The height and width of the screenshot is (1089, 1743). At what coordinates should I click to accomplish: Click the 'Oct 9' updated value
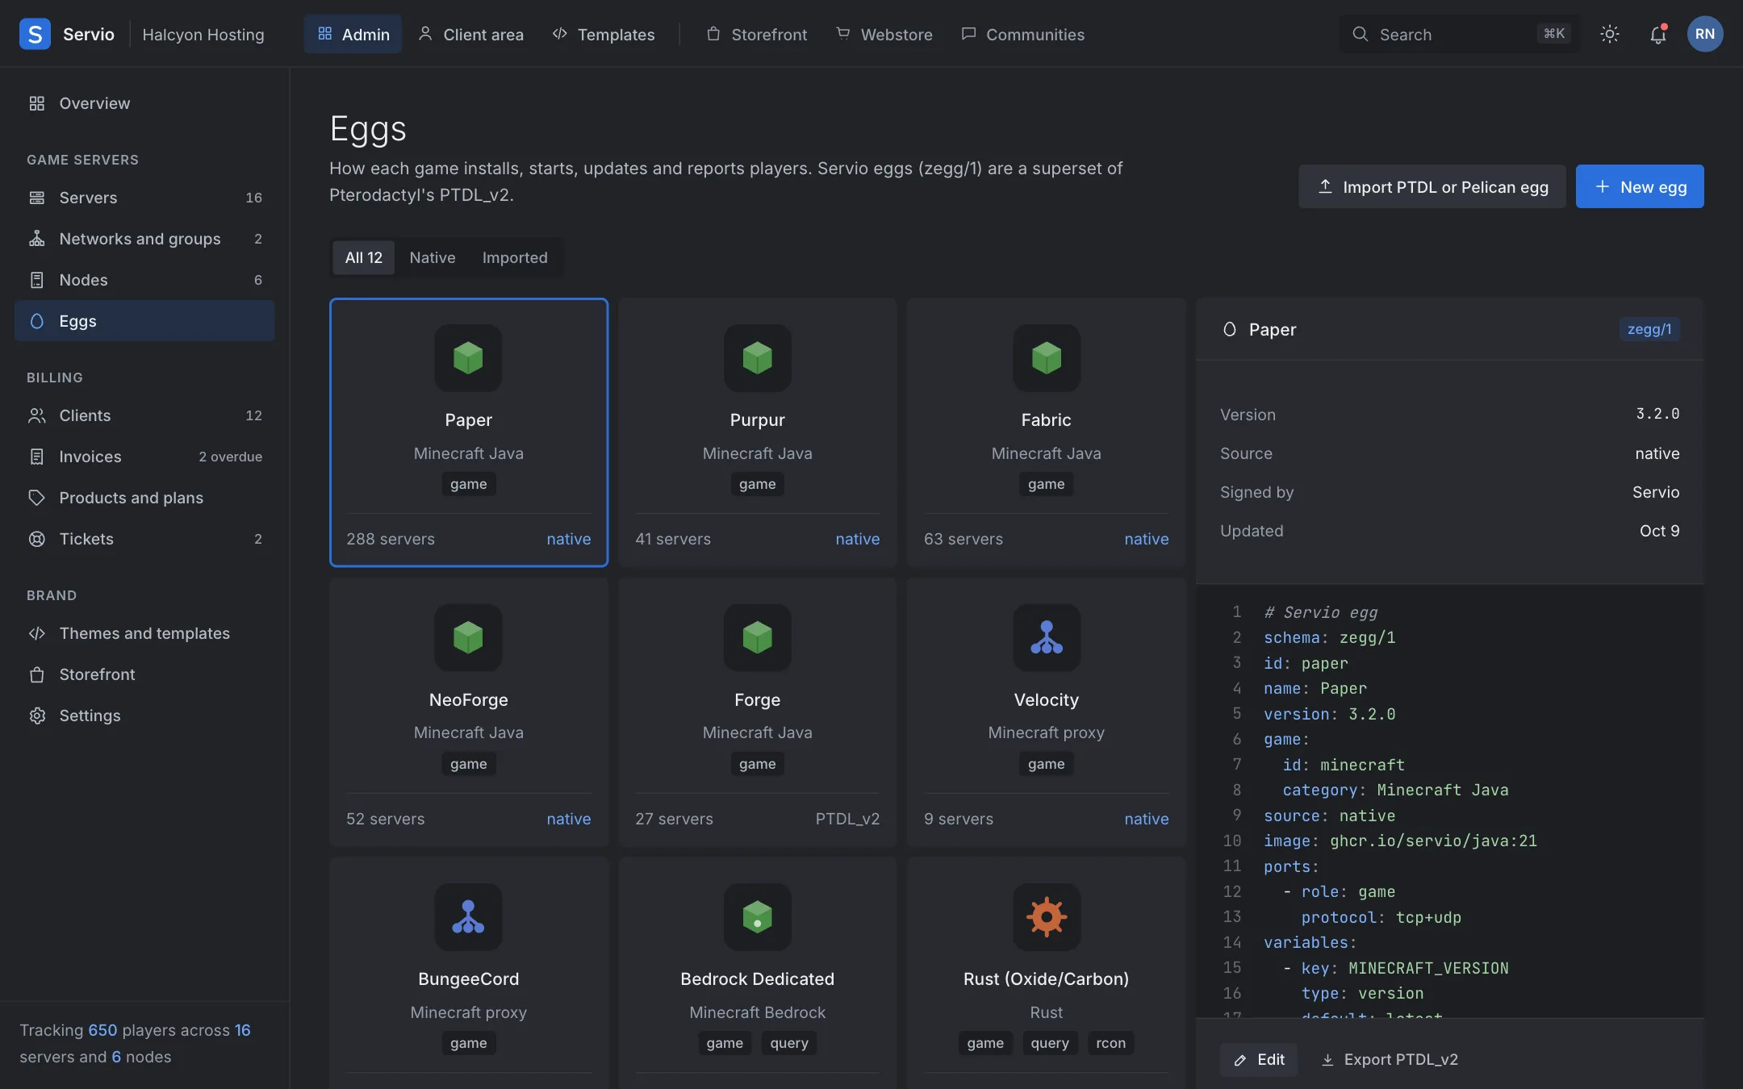[1659, 531]
